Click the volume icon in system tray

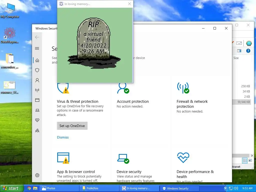236,188
